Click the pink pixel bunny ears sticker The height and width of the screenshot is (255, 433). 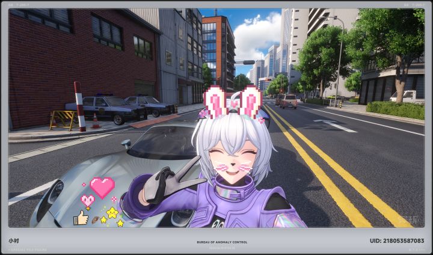point(233,102)
